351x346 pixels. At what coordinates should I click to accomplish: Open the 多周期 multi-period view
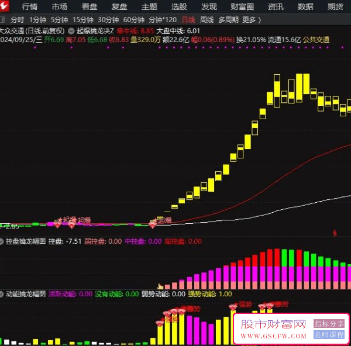(229, 20)
